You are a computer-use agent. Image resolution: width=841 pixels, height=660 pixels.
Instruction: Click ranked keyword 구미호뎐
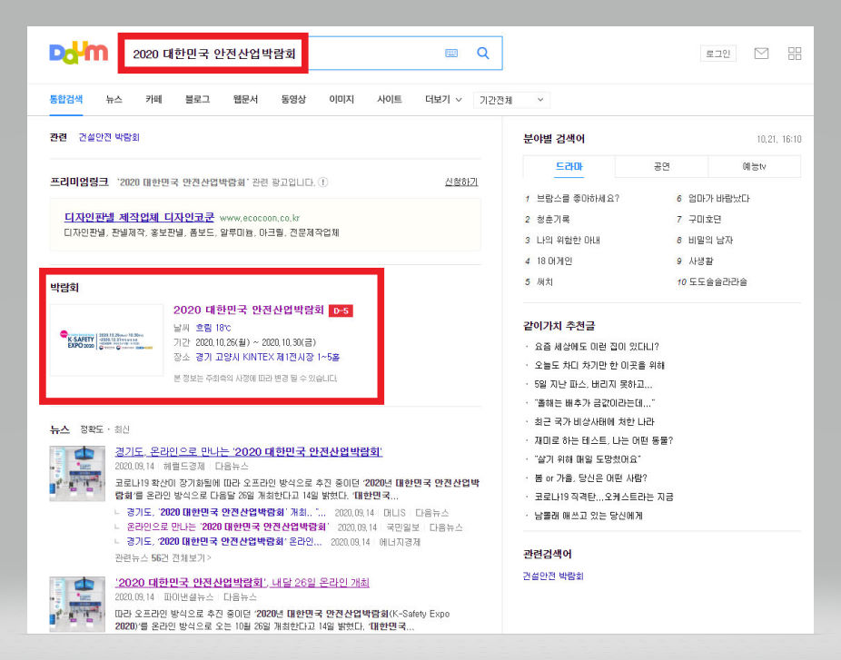(705, 220)
